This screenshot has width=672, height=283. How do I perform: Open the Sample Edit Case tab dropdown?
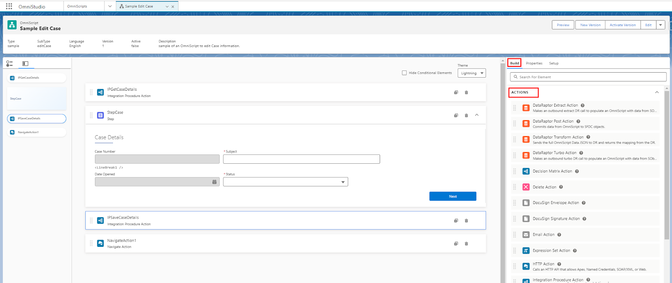pos(167,6)
